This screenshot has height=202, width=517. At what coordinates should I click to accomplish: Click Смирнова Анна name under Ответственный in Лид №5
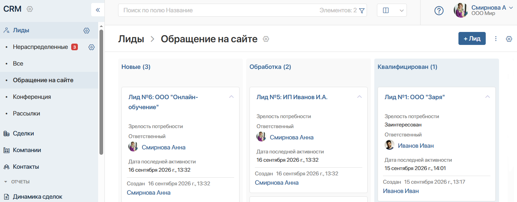click(x=291, y=137)
